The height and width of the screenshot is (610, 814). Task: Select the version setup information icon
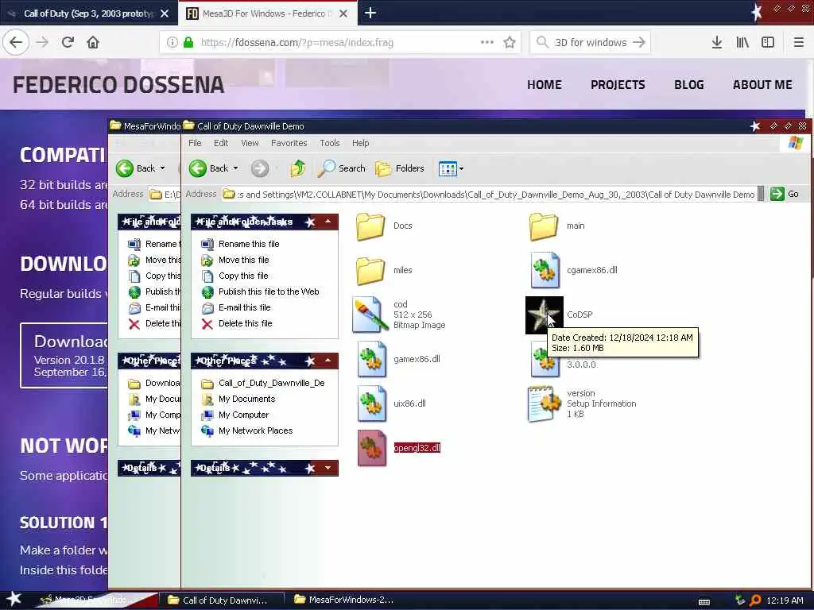544,403
